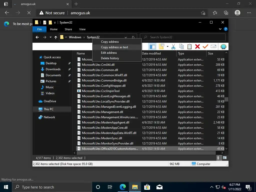This screenshot has height=192, width=256.
Task: Open Downloads in the navigation pane
Action: tap(53, 69)
